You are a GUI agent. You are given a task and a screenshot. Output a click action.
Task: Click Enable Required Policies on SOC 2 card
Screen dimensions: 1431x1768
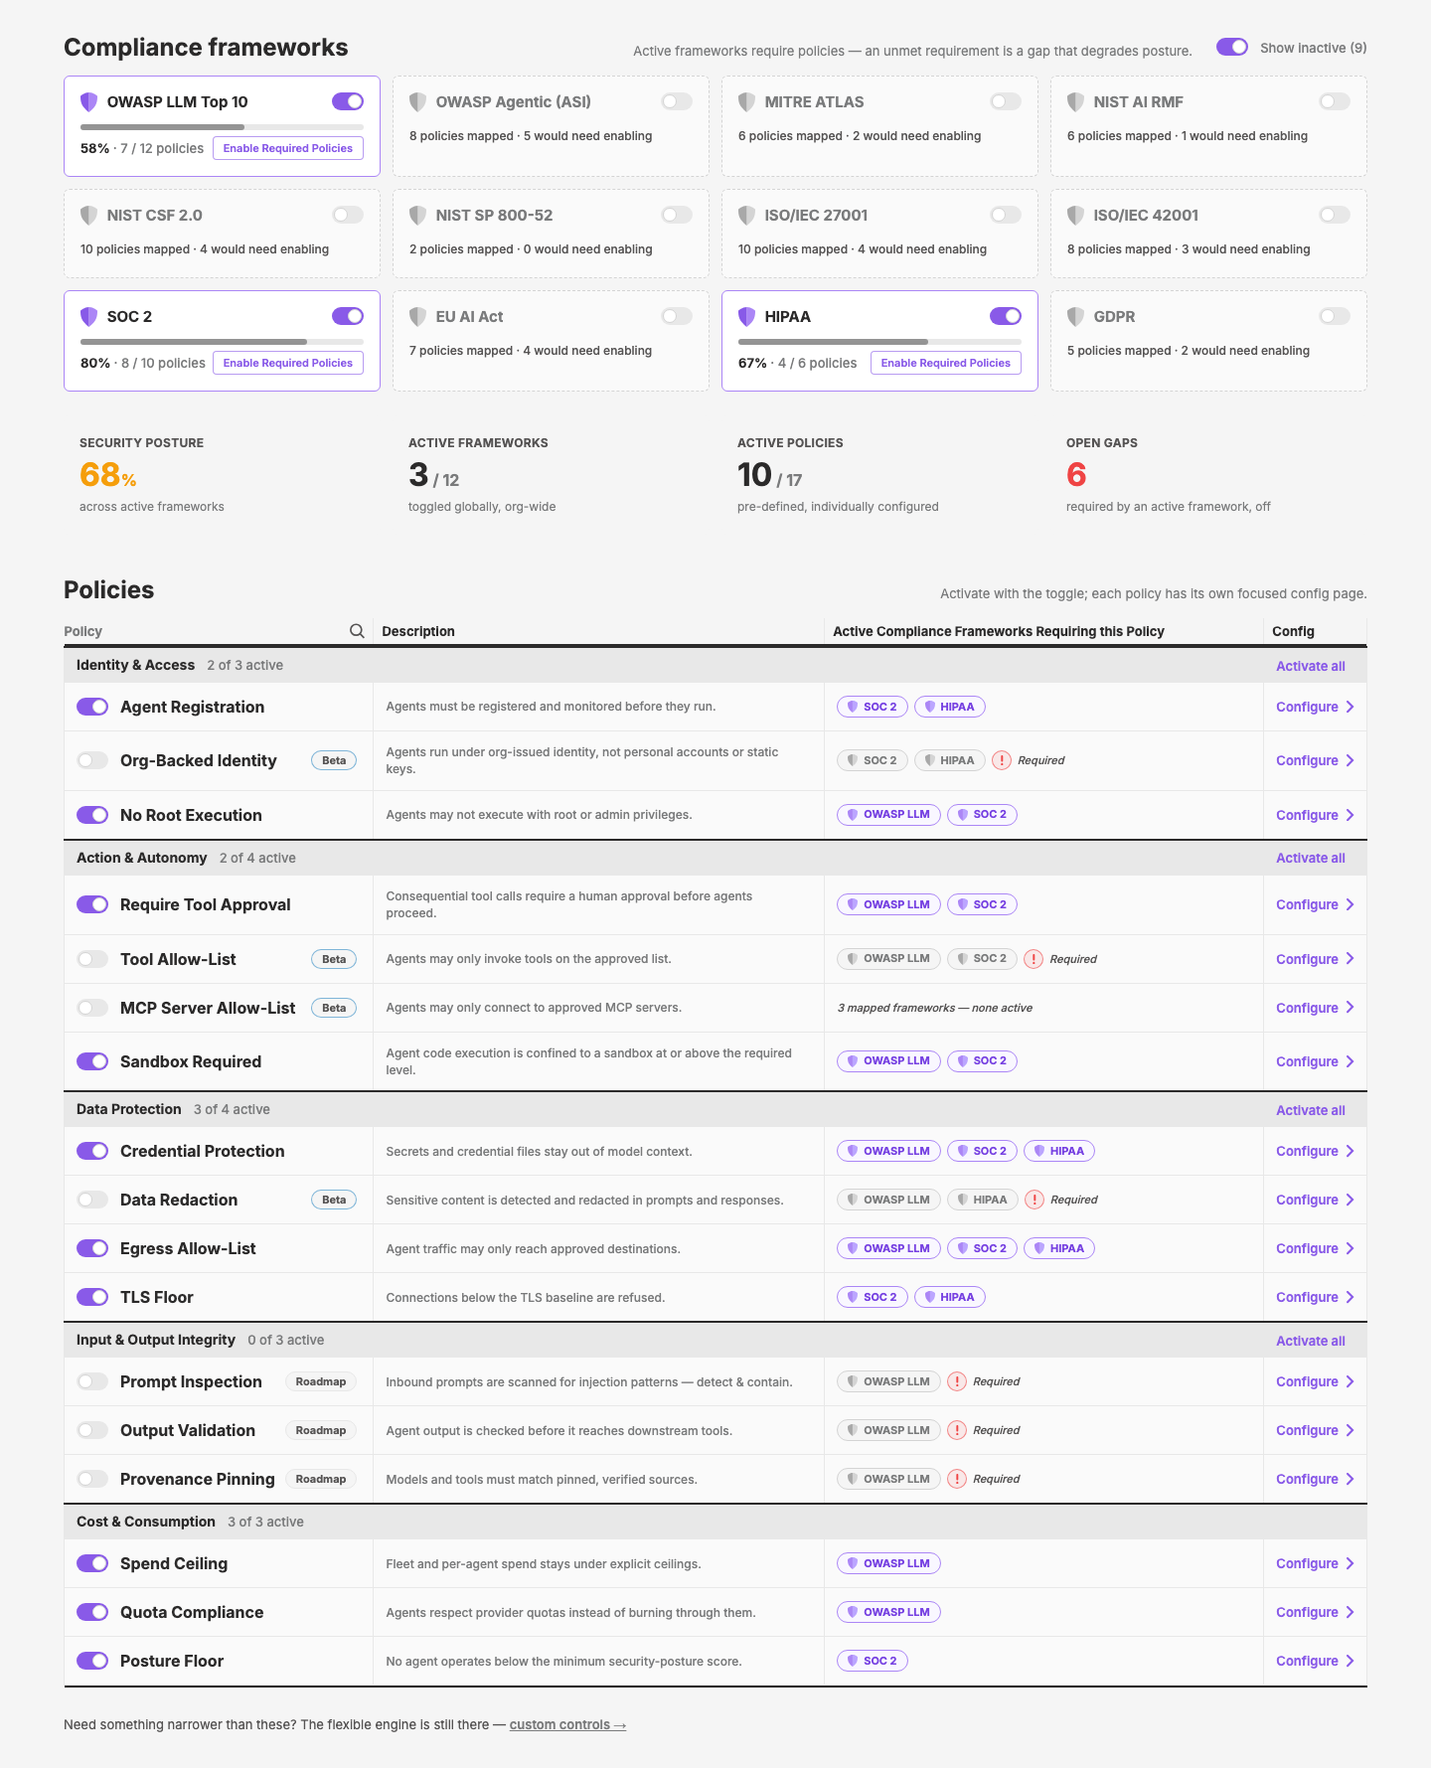click(288, 363)
